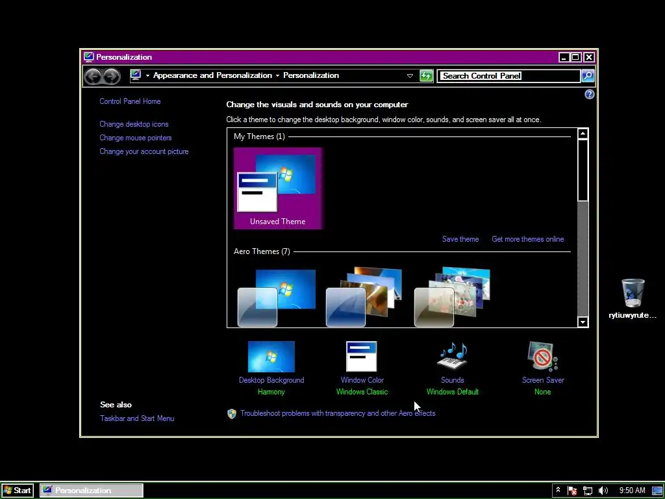
Task: Select the Unsaved Theme thumbnail
Action: (278, 188)
